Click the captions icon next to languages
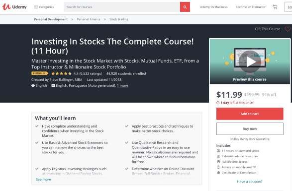This screenshot has width=292, height=191. tap(53, 85)
